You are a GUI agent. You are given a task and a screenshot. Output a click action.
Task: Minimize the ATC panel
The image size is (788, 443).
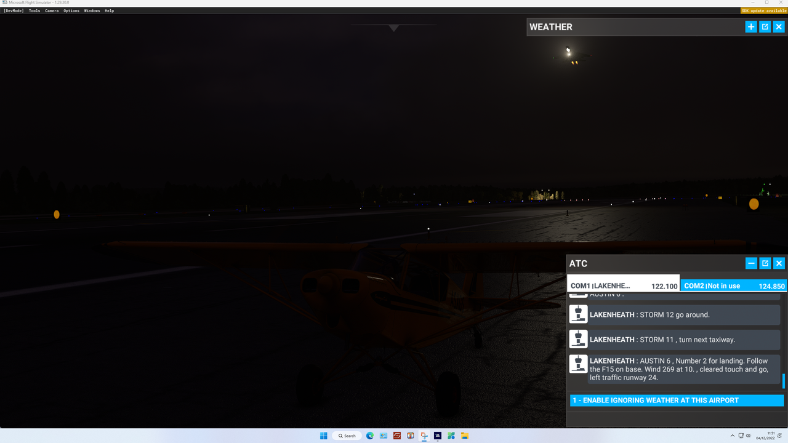(x=751, y=263)
